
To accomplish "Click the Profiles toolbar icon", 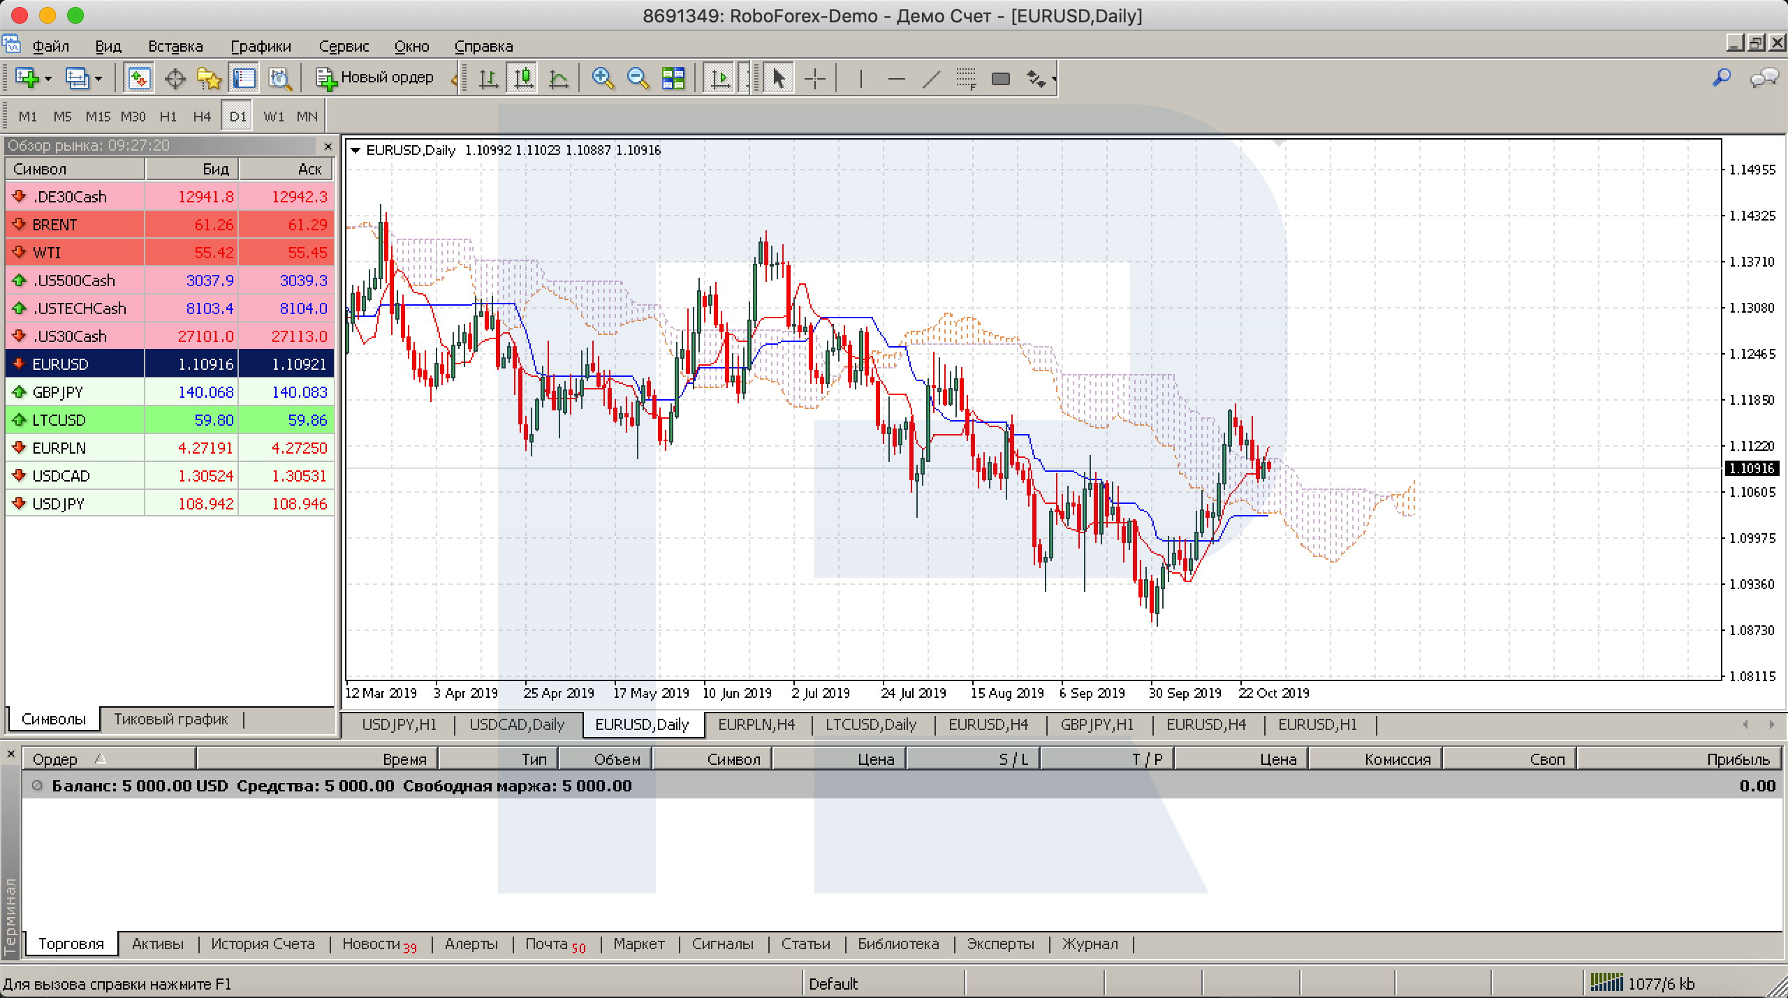I will point(77,78).
